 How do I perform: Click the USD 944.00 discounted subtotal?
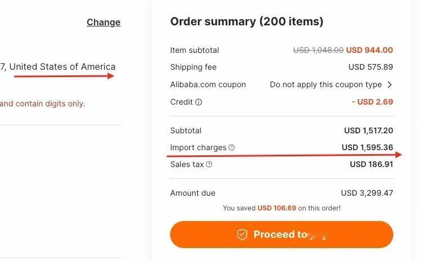coord(370,50)
